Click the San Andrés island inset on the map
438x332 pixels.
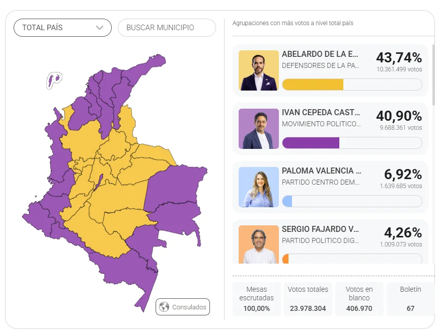tap(54, 80)
